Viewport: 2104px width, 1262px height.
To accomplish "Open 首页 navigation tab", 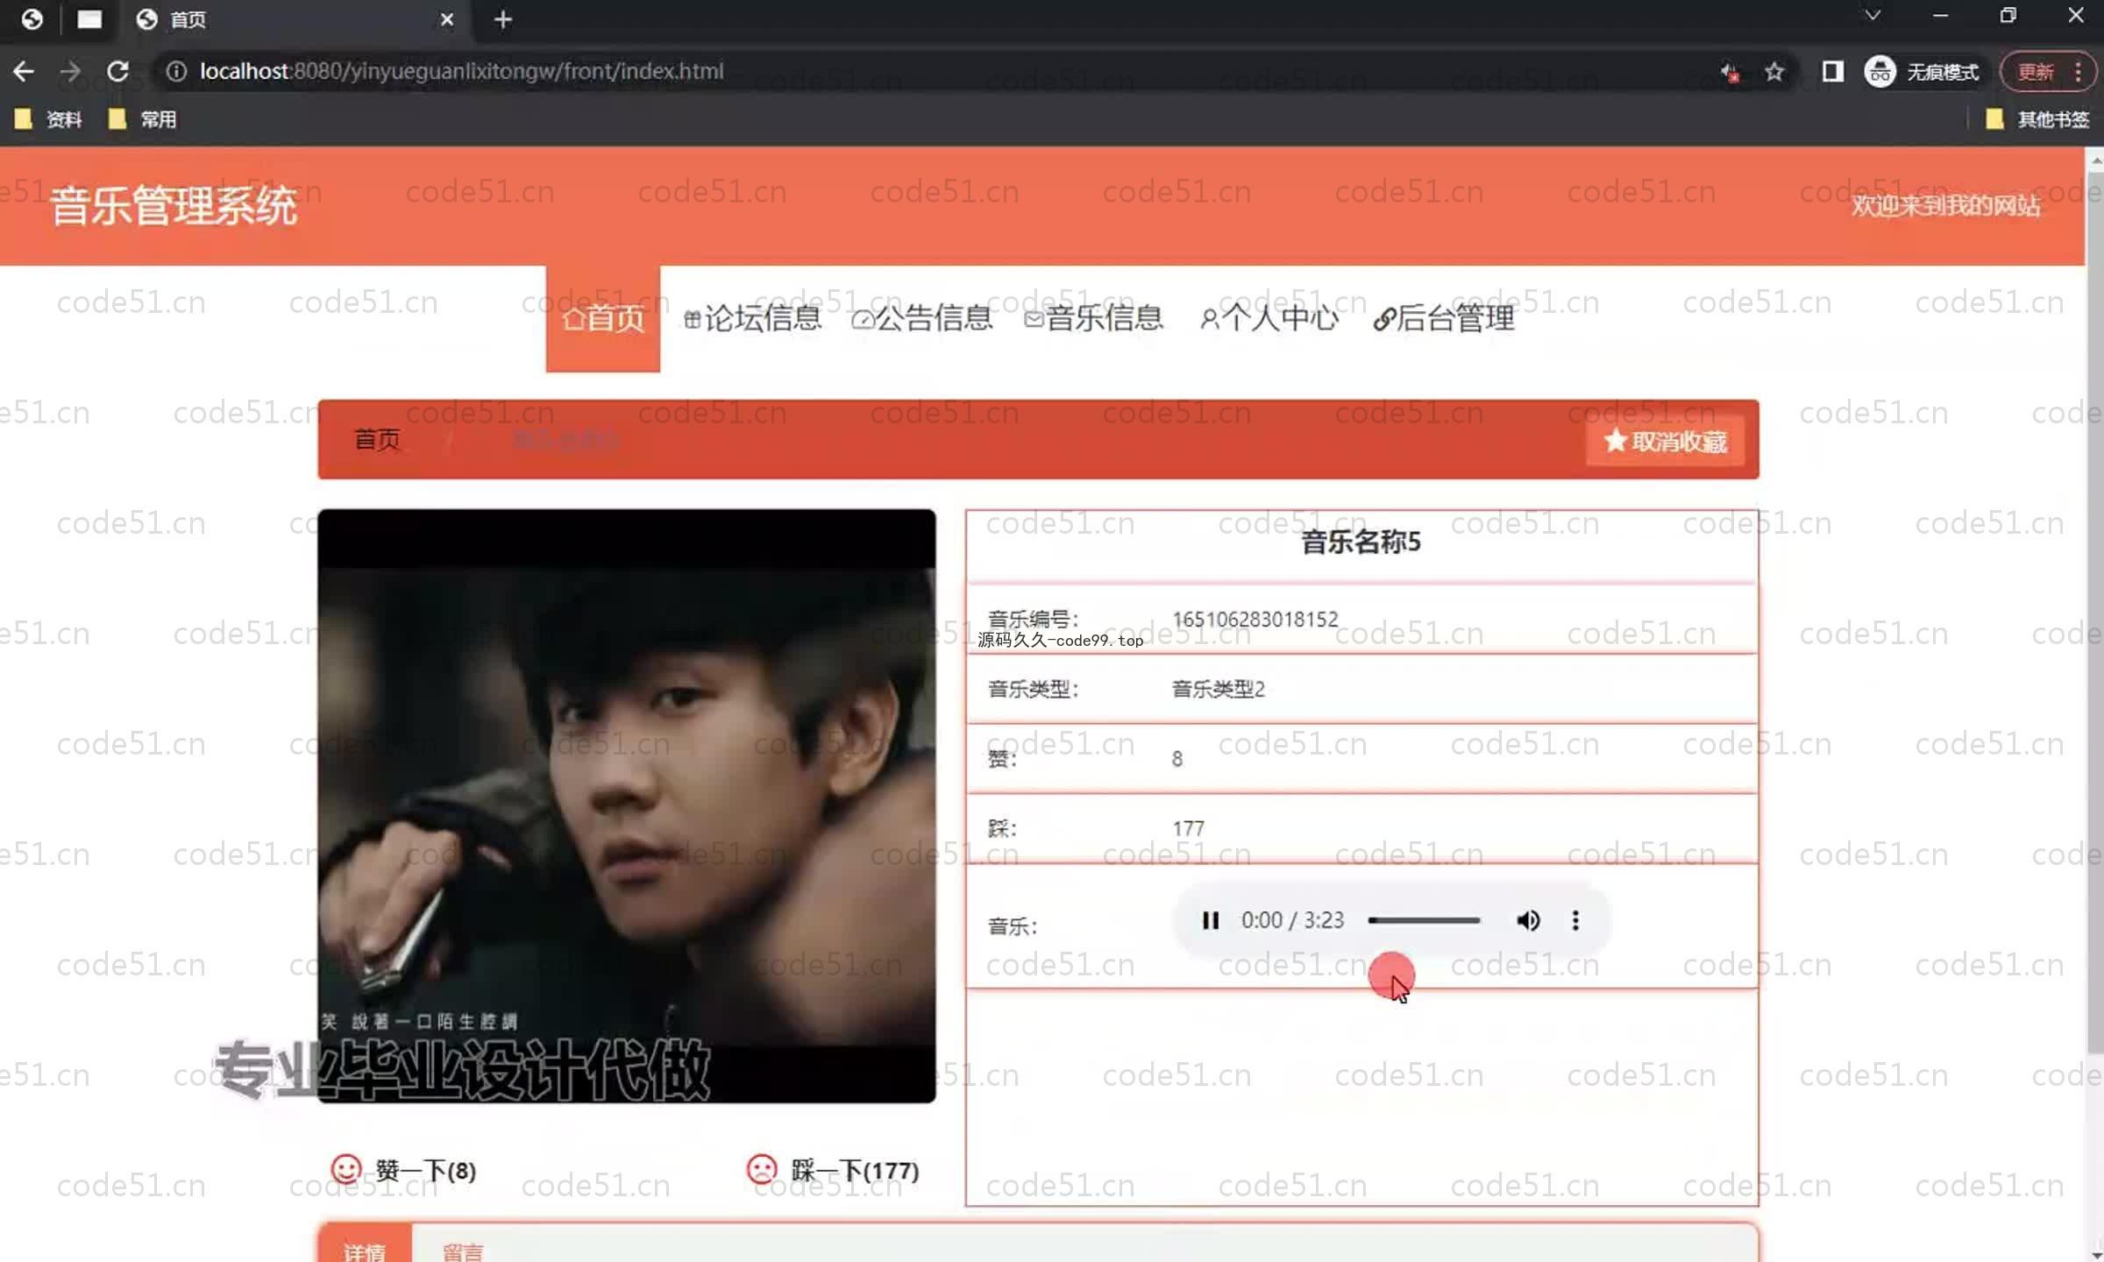I will [603, 318].
